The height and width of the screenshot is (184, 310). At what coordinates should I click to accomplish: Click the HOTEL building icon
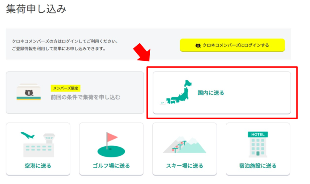(x=258, y=145)
